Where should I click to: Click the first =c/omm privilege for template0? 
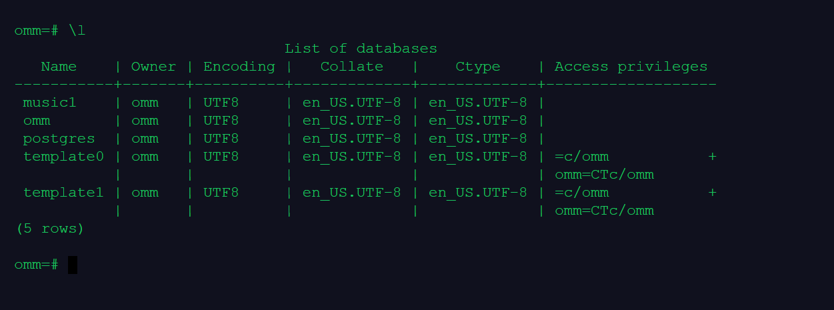click(581, 157)
